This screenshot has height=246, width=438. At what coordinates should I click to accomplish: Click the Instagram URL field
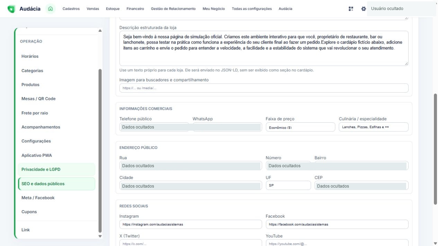coord(191,224)
